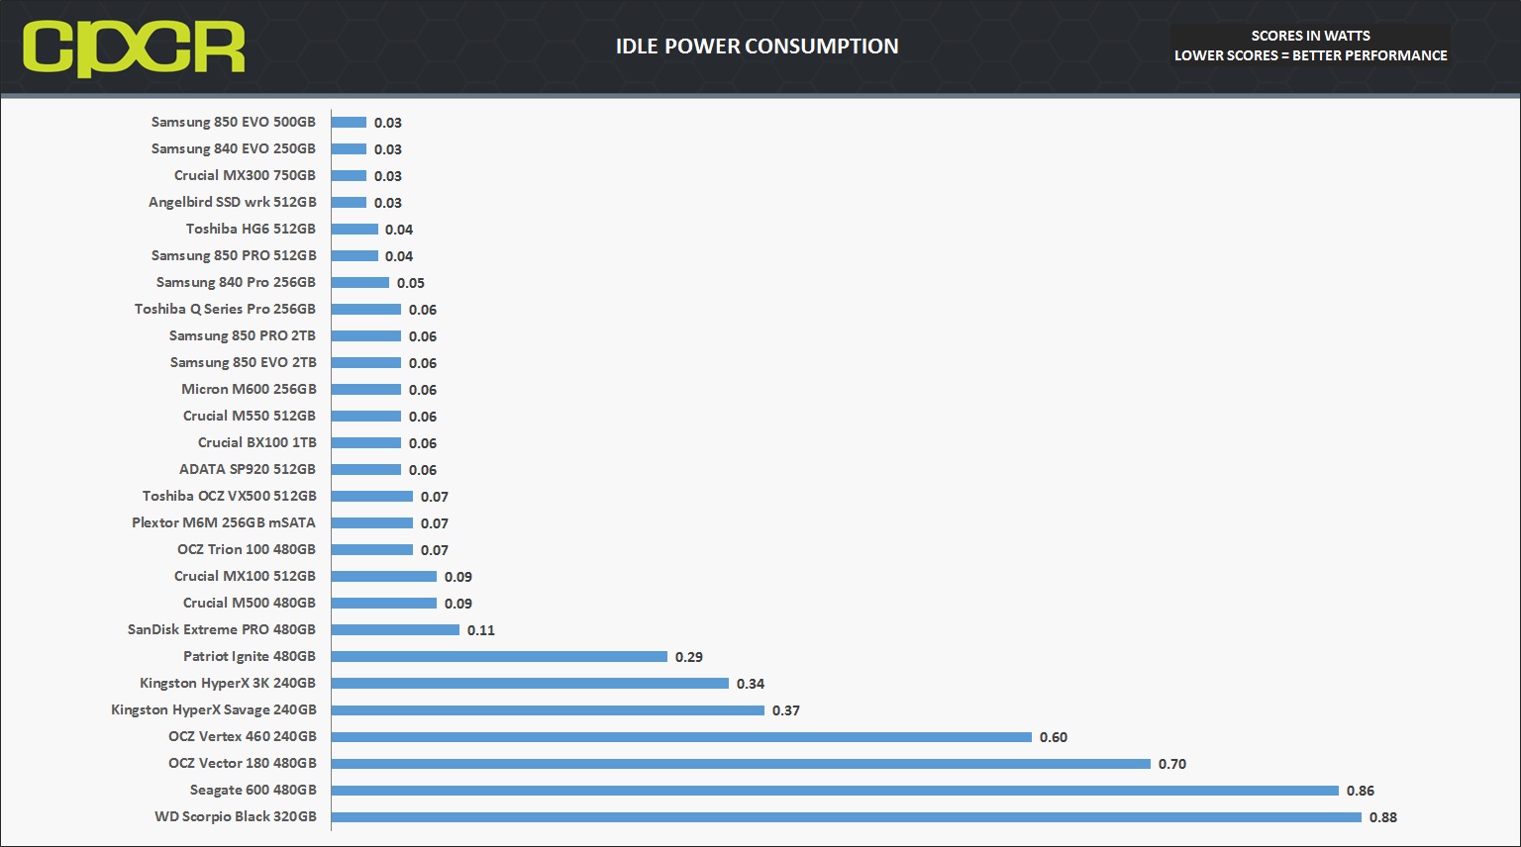Click the Angelbird SSD wrk 512GB label

[233, 202]
